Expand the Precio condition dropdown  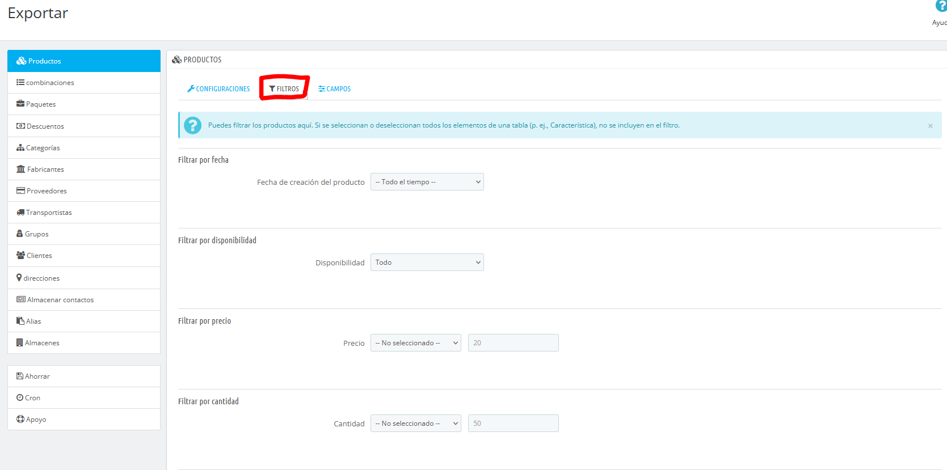415,343
